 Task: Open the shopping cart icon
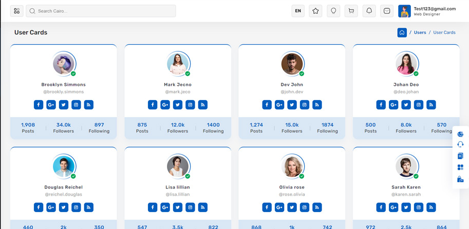(x=351, y=11)
